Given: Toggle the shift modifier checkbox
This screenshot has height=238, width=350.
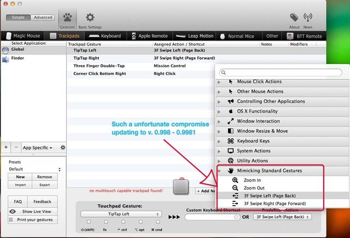Looking at the screenshot, I should (x=89, y=222).
